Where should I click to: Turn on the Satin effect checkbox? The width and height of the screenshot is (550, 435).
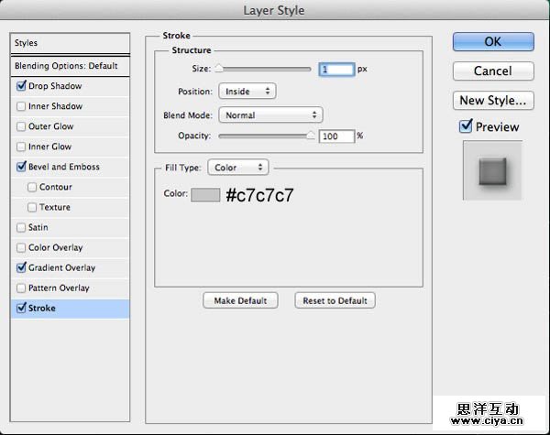pos(21,227)
